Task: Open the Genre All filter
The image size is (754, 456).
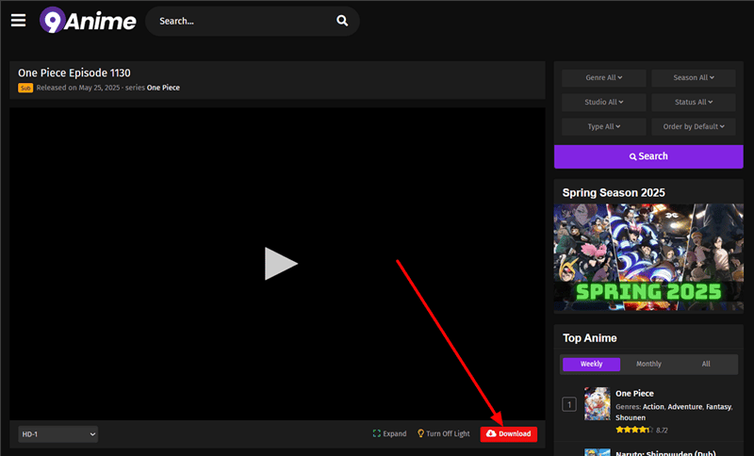Action: (x=604, y=78)
